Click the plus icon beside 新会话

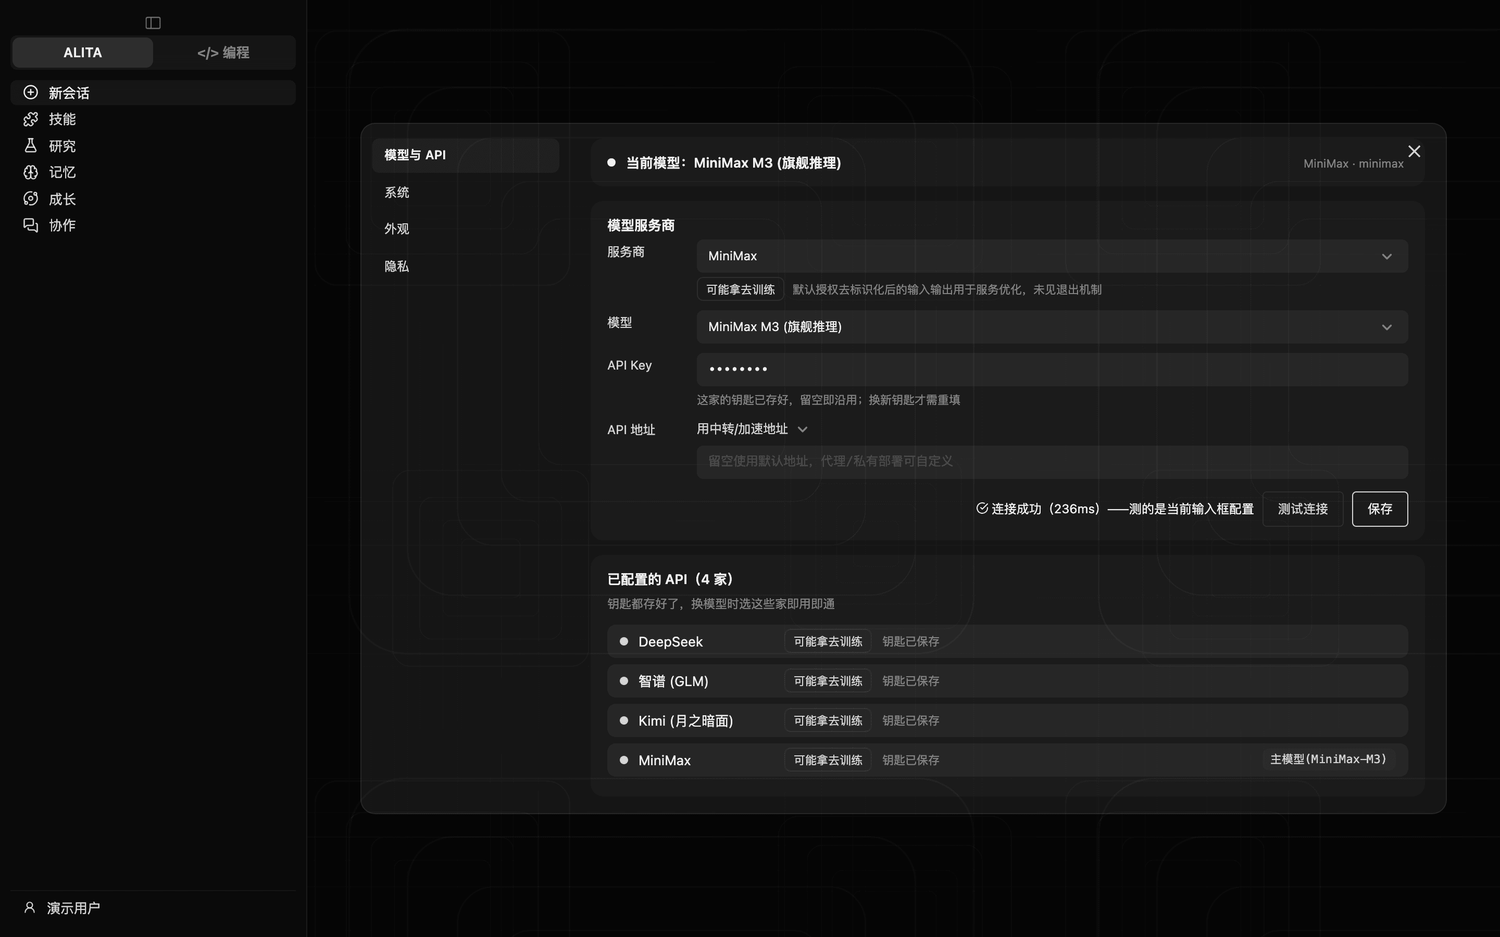[30, 92]
